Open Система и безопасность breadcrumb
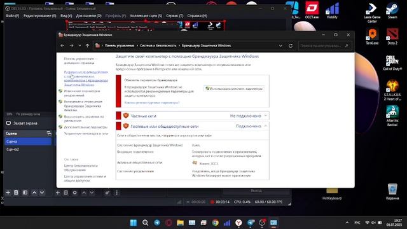The width and height of the screenshot is (407, 229). (x=158, y=46)
